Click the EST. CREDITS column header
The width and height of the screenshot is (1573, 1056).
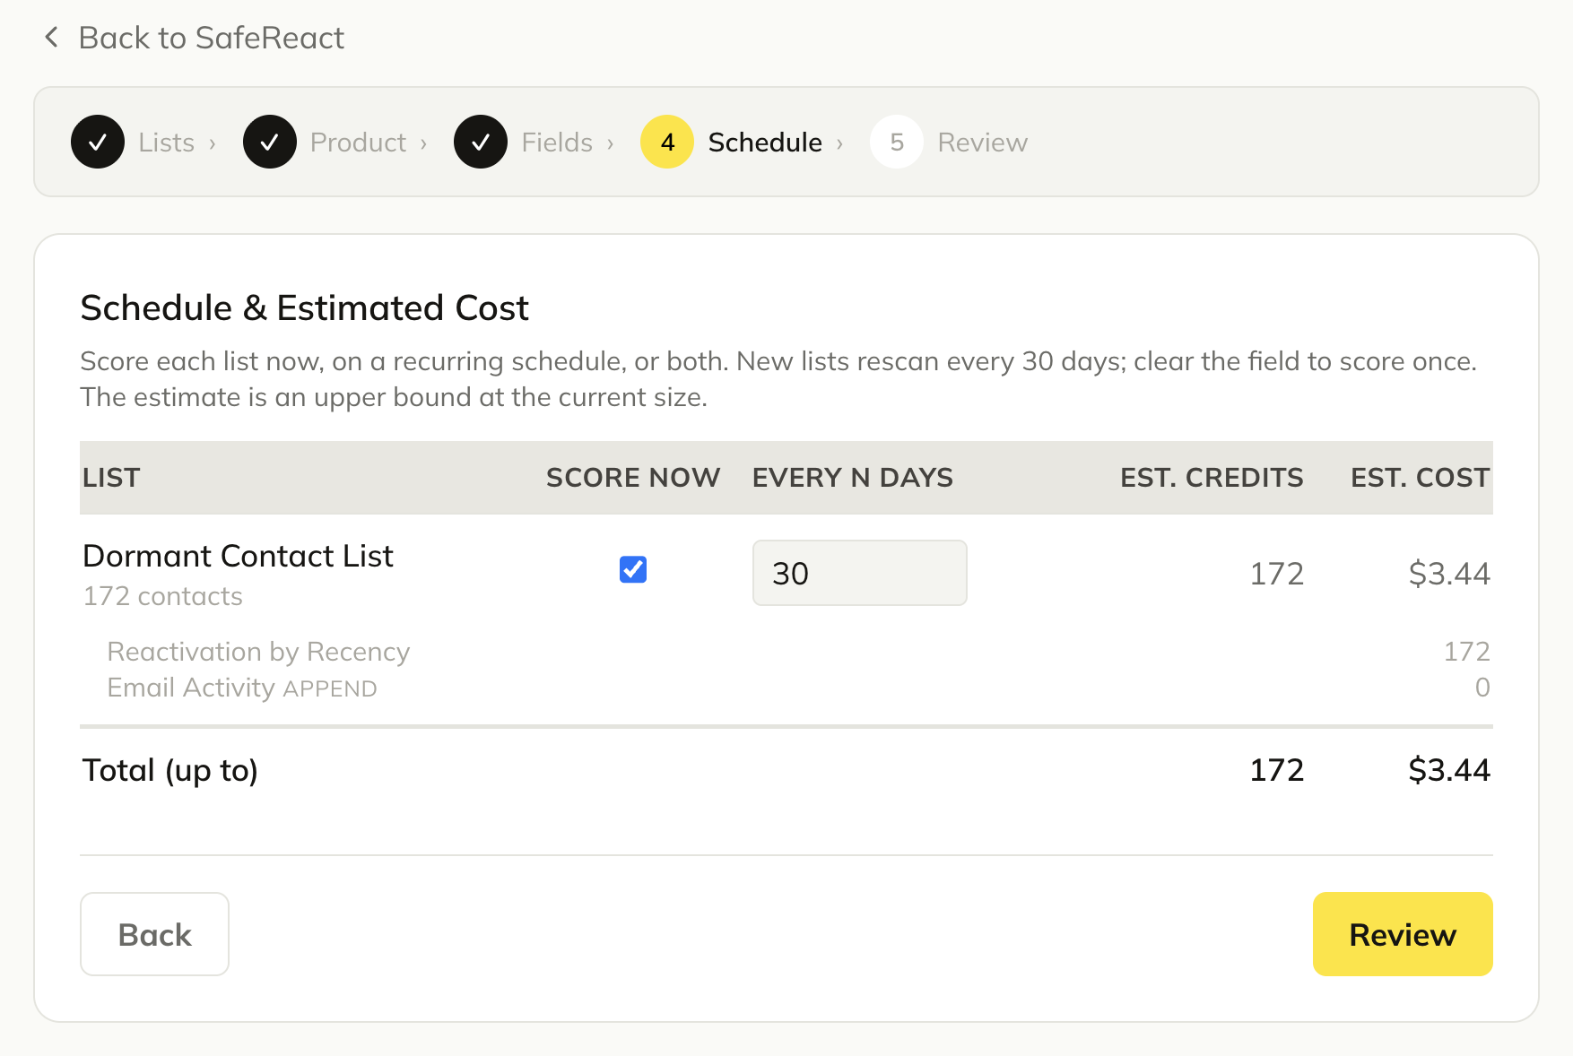click(1212, 478)
